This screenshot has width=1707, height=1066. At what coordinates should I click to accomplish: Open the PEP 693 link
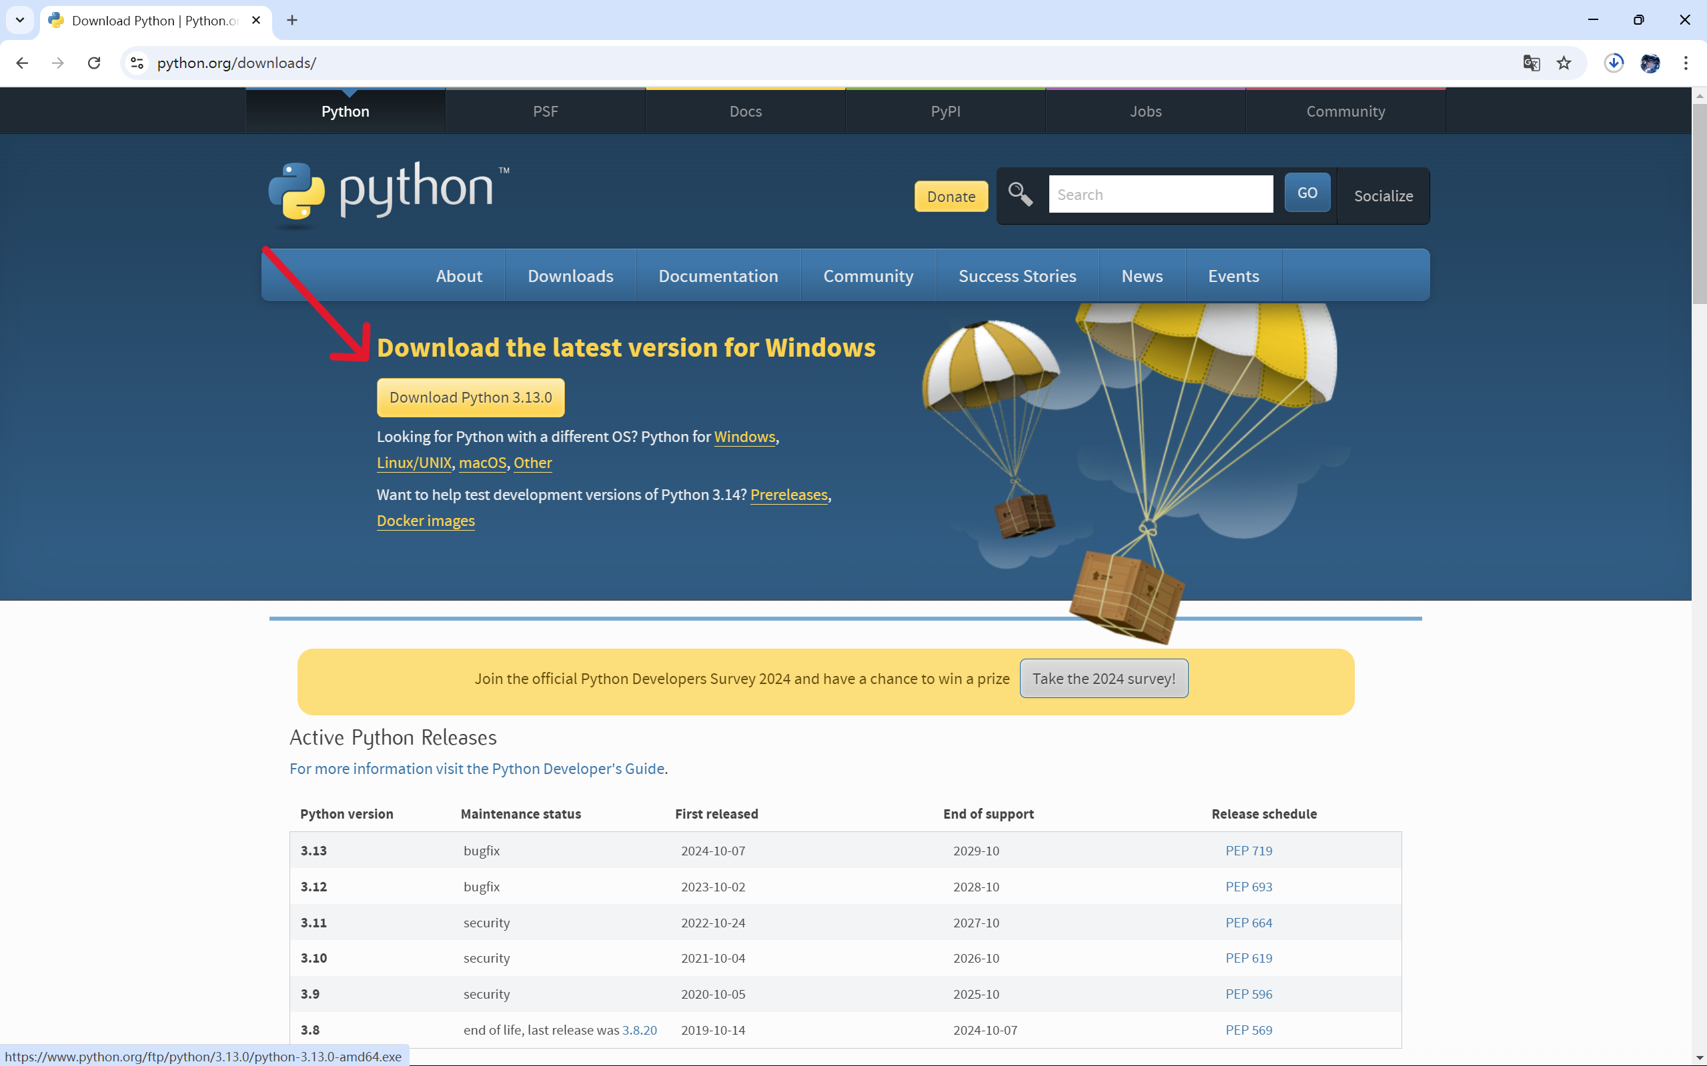point(1249,886)
